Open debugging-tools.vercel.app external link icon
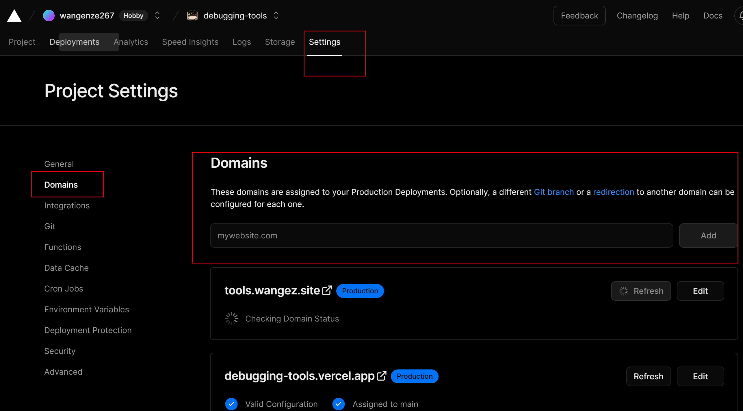Viewport: 743px width, 411px height. pos(382,376)
